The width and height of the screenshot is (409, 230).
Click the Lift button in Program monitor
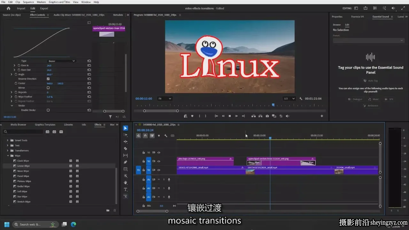coord(253,116)
